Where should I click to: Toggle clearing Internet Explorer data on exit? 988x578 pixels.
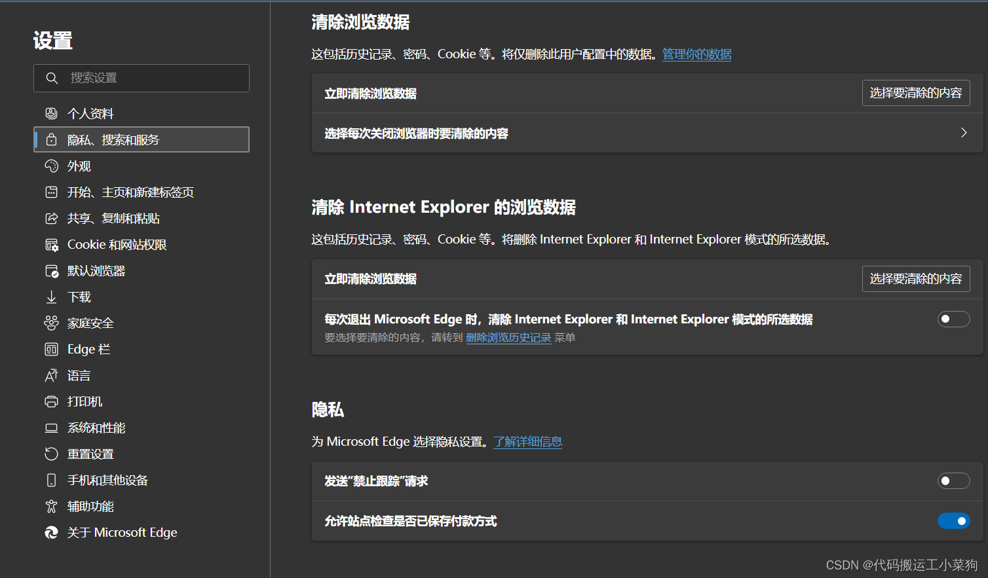pos(953,319)
